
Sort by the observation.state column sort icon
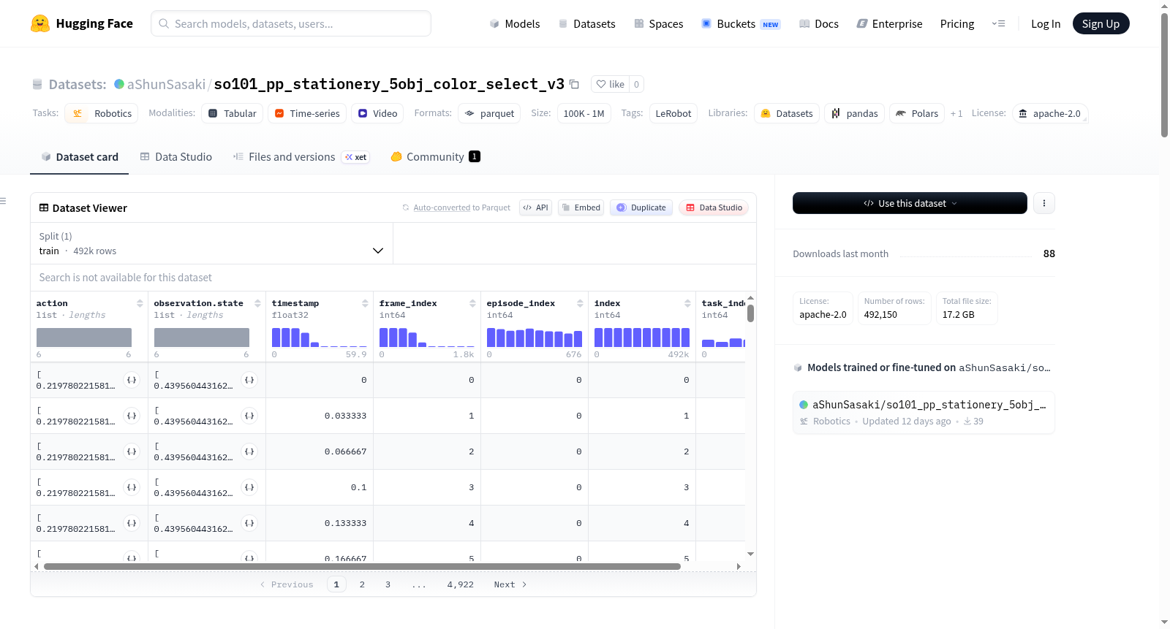click(257, 303)
